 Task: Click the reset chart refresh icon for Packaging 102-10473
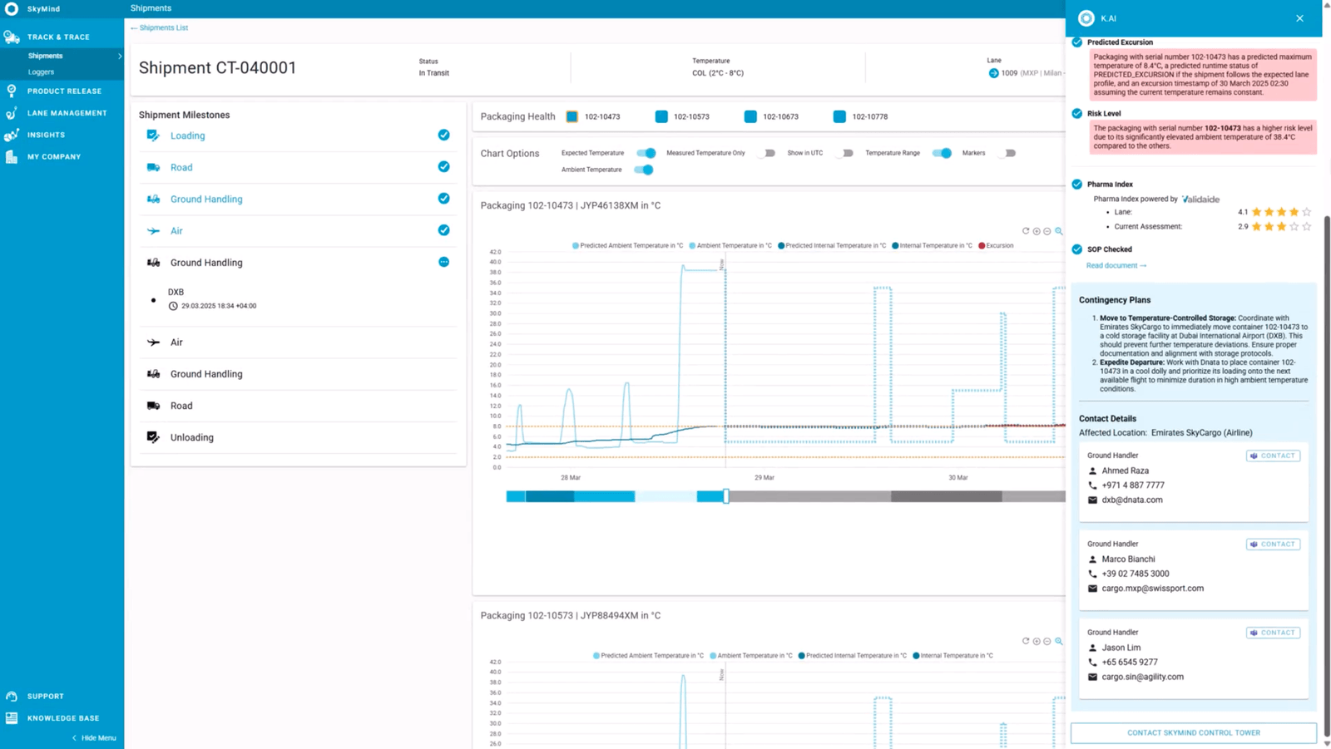coord(1026,231)
